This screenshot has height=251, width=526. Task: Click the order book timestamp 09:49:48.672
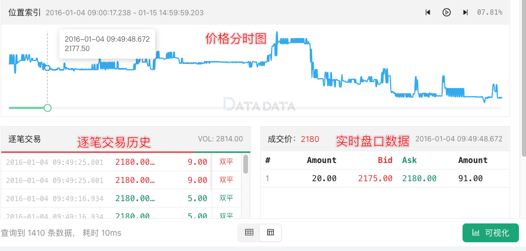click(459, 139)
